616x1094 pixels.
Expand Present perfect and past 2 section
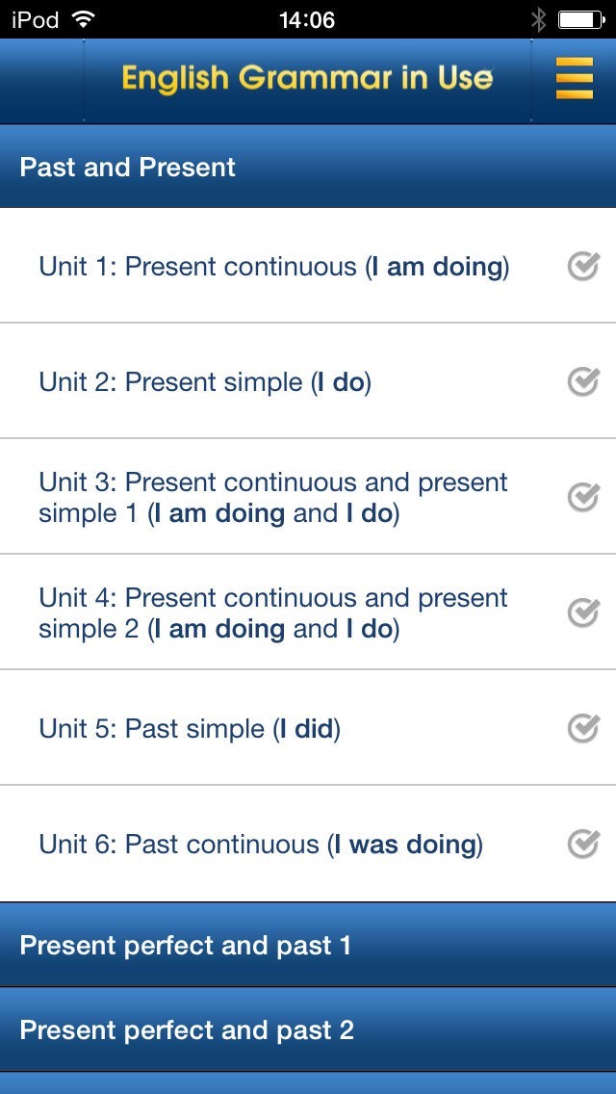point(308,1030)
